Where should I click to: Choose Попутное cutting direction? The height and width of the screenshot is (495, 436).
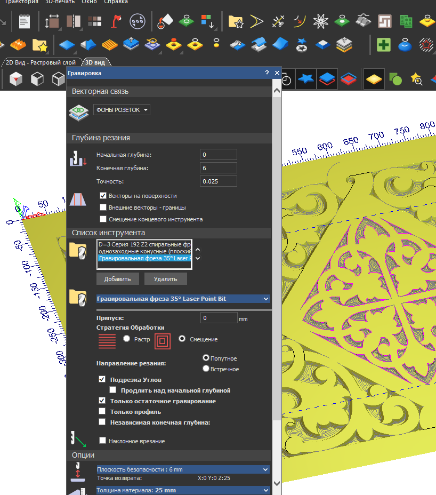(206, 358)
